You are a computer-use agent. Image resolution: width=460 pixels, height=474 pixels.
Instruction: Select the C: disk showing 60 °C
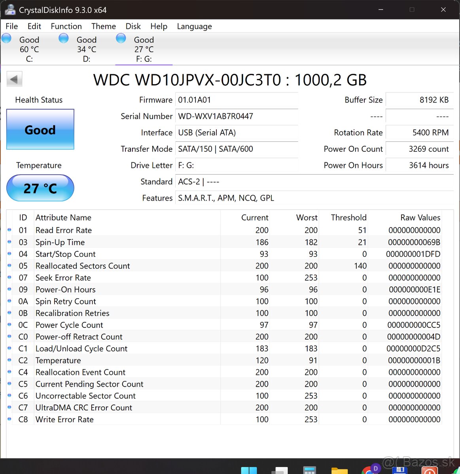point(28,49)
